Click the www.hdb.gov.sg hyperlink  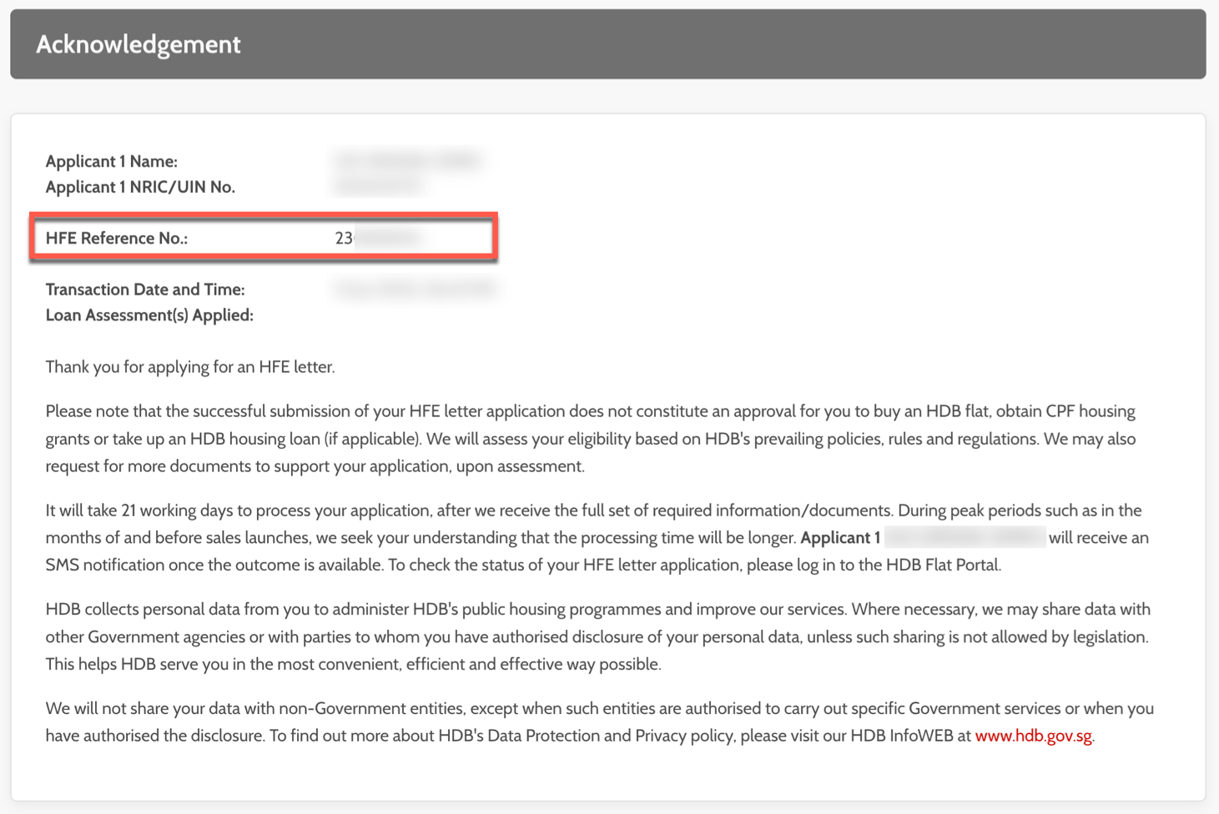(1034, 736)
